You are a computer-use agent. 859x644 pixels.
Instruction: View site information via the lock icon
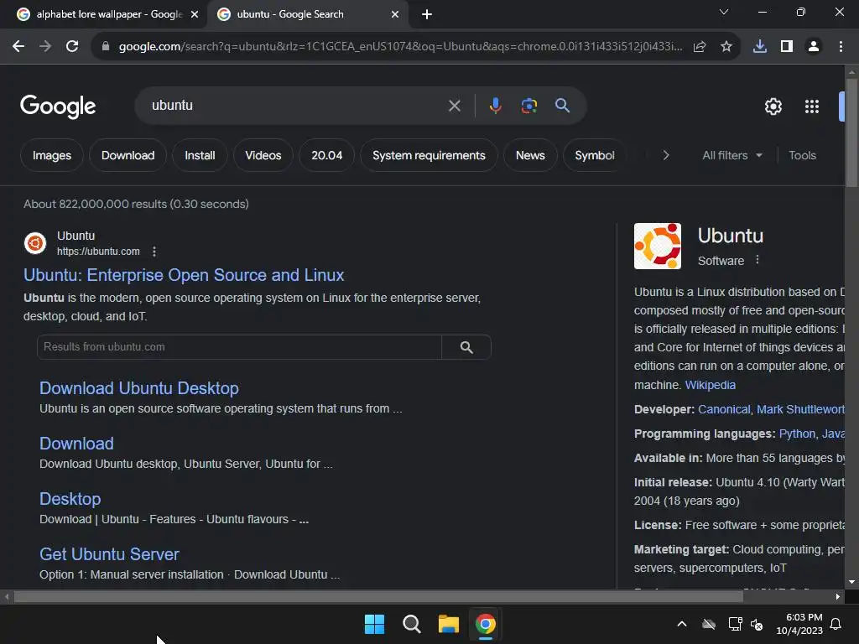click(x=106, y=47)
